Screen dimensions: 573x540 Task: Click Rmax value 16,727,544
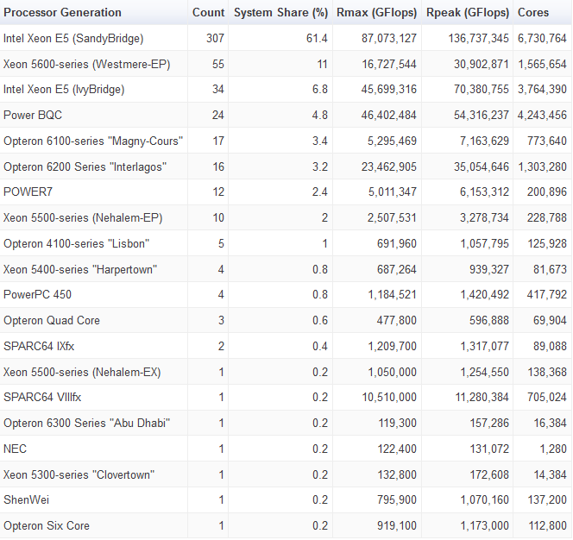tap(389, 65)
